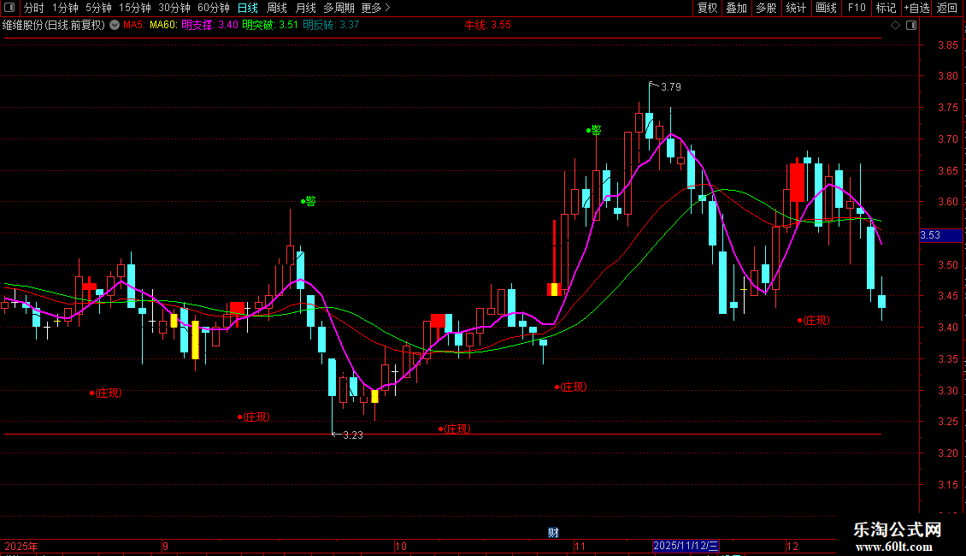The height and width of the screenshot is (556, 966).
Task: Open the 多股 multi-stock view
Action: point(767,8)
